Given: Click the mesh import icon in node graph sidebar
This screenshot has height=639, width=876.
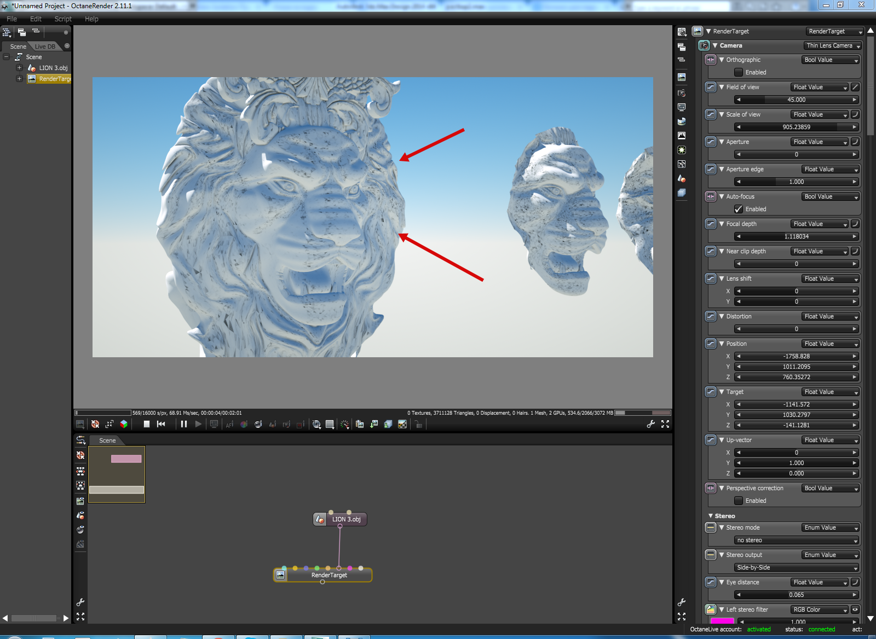Looking at the screenshot, I should (80, 515).
